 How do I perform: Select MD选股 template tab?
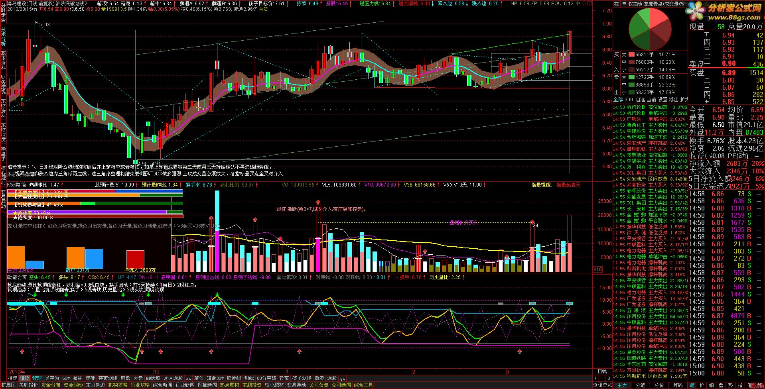tap(153, 378)
